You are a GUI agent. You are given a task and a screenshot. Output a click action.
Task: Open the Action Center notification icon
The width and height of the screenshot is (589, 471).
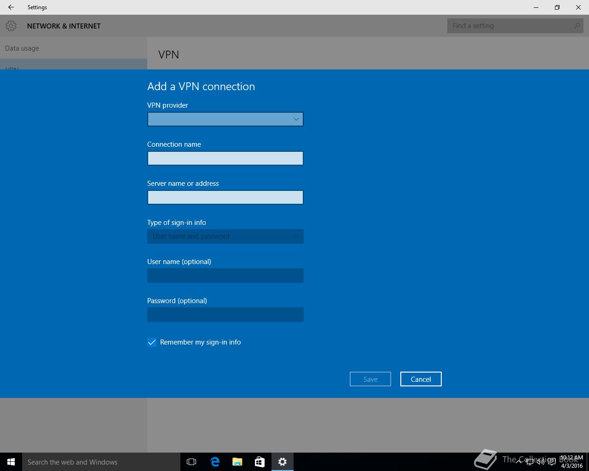coord(551,462)
